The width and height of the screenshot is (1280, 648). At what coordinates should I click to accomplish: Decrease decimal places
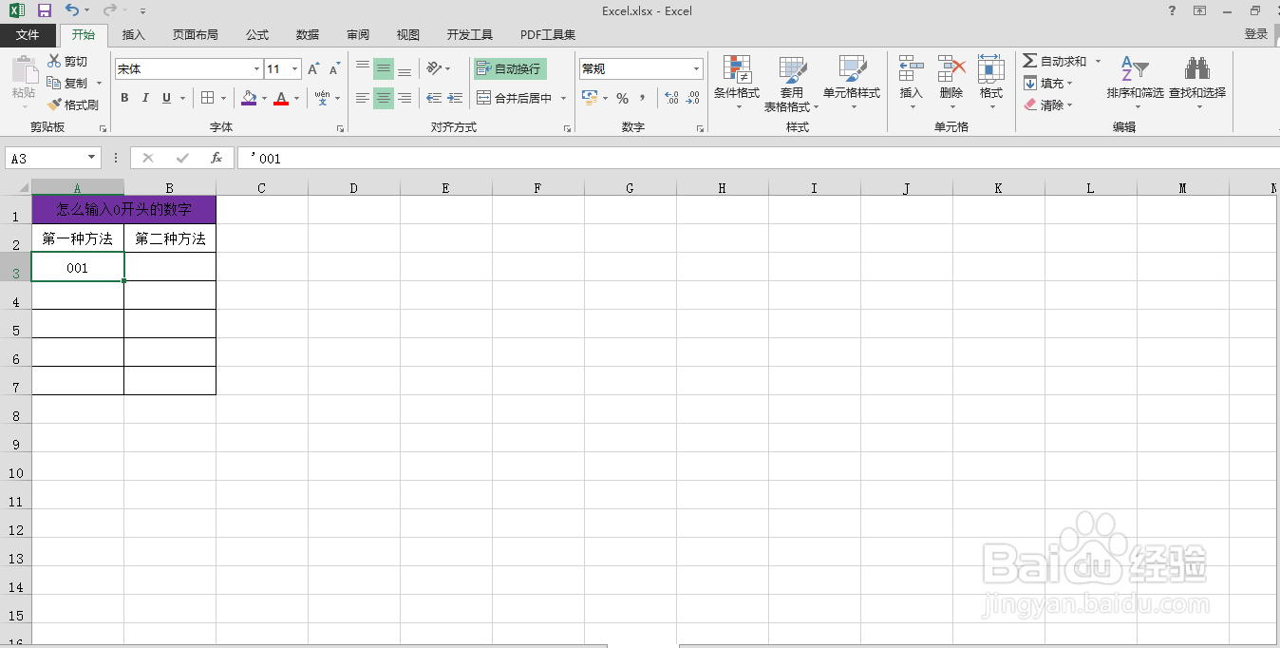693,98
